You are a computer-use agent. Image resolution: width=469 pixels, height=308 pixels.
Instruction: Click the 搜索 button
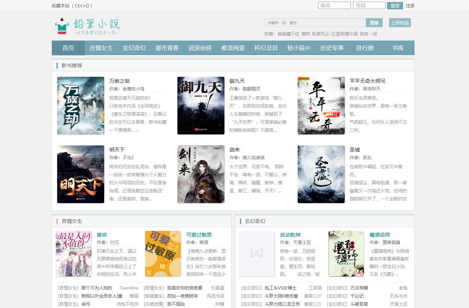pyautogui.click(x=374, y=23)
